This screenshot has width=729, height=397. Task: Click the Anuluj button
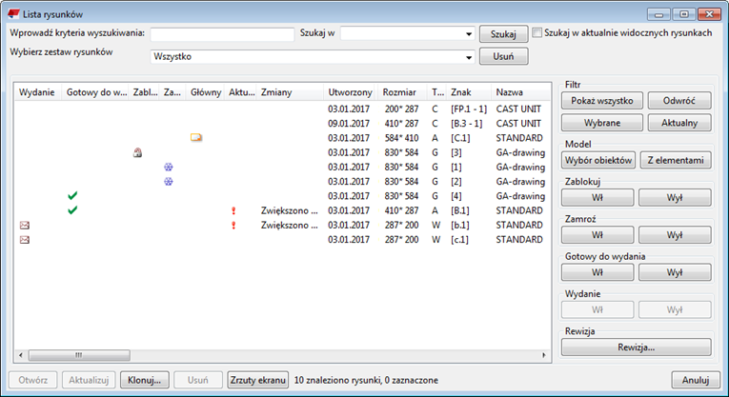[696, 380]
